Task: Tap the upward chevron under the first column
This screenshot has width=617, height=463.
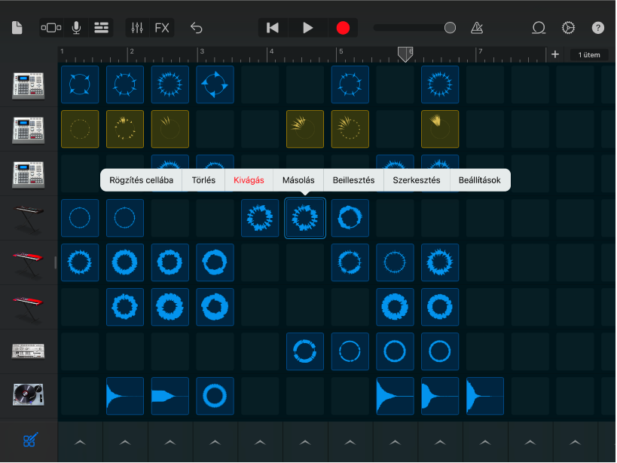Action: (x=80, y=442)
